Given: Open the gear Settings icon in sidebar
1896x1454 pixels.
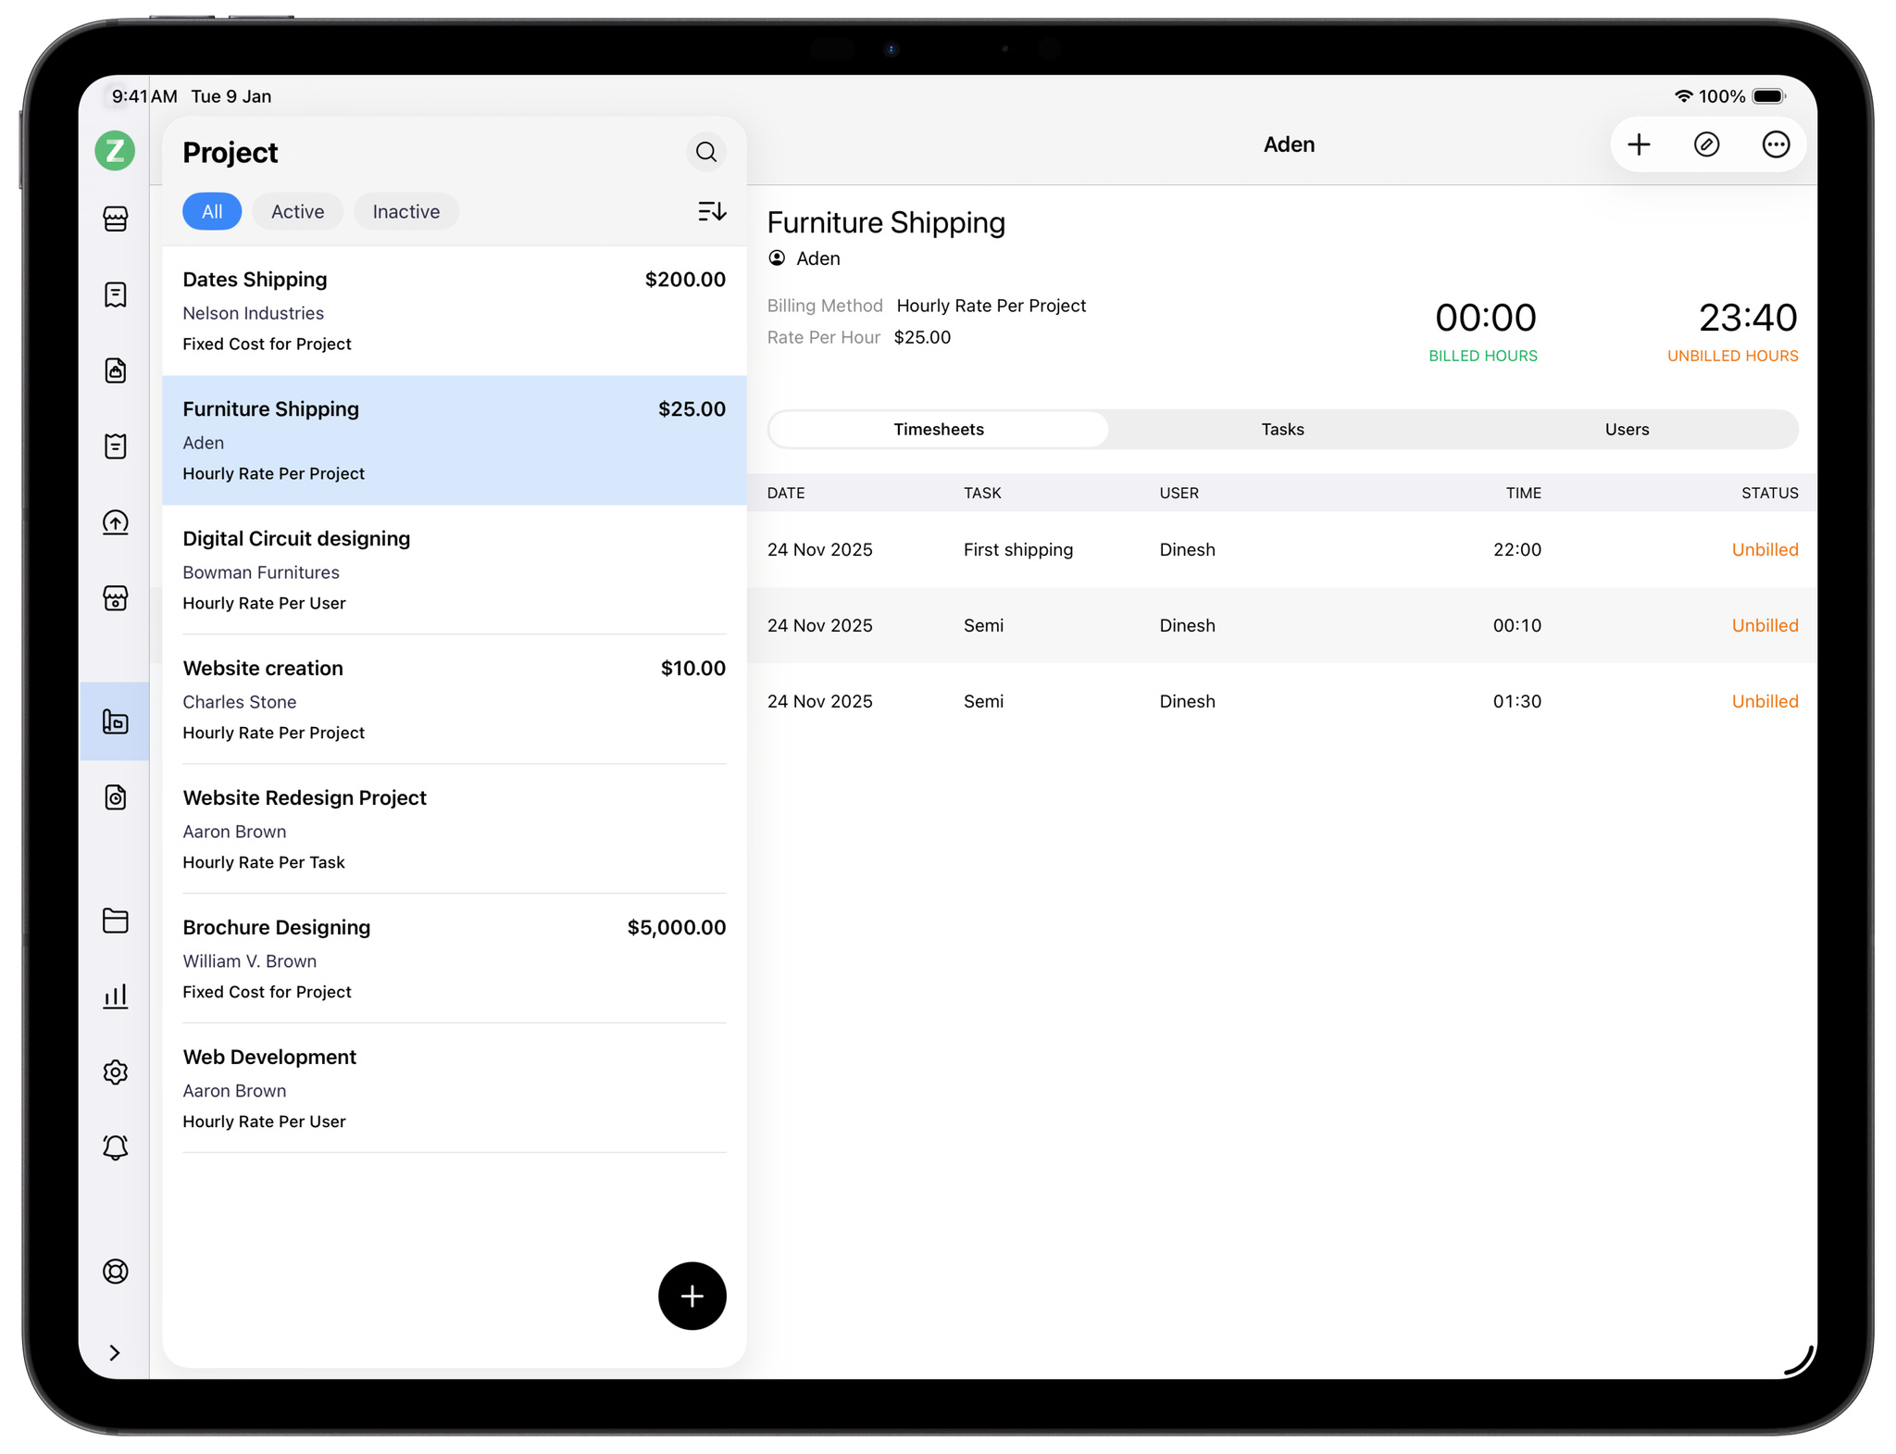Looking at the screenshot, I should coord(115,1072).
